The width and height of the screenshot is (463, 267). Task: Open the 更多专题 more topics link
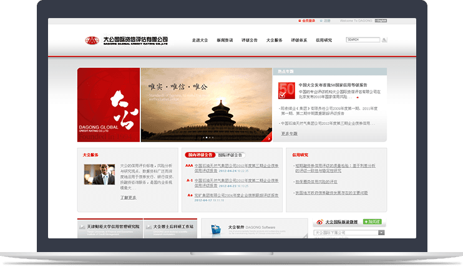[289, 133]
